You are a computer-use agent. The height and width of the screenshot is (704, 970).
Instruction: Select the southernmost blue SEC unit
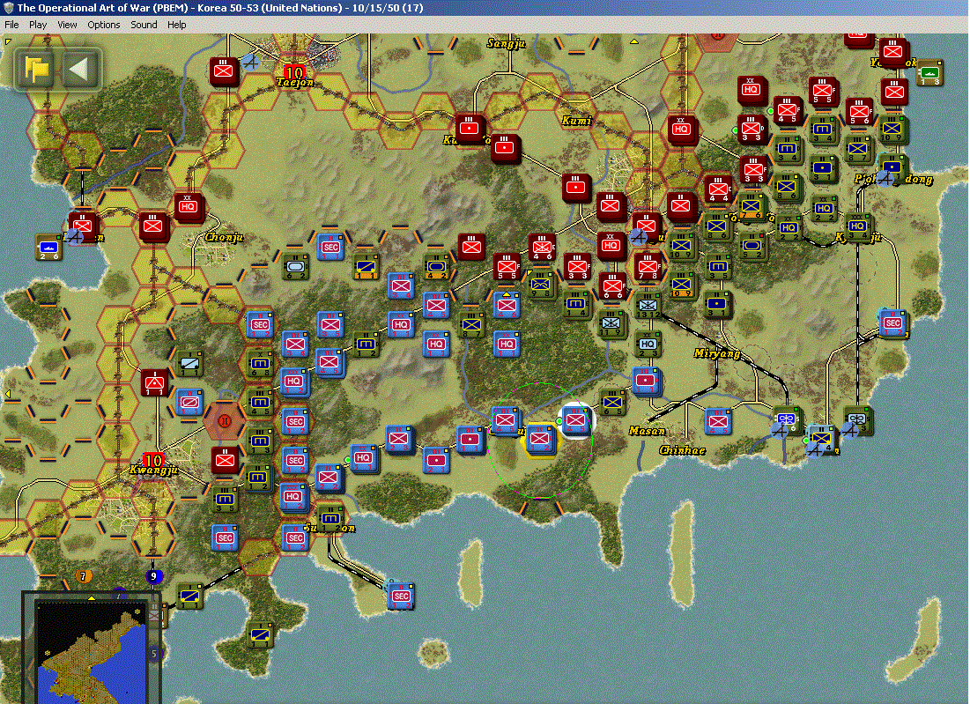(401, 596)
